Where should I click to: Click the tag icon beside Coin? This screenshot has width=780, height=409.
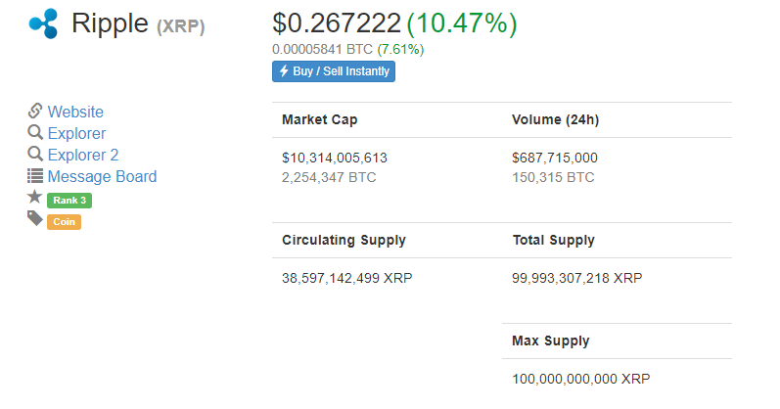[x=35, y=218]
